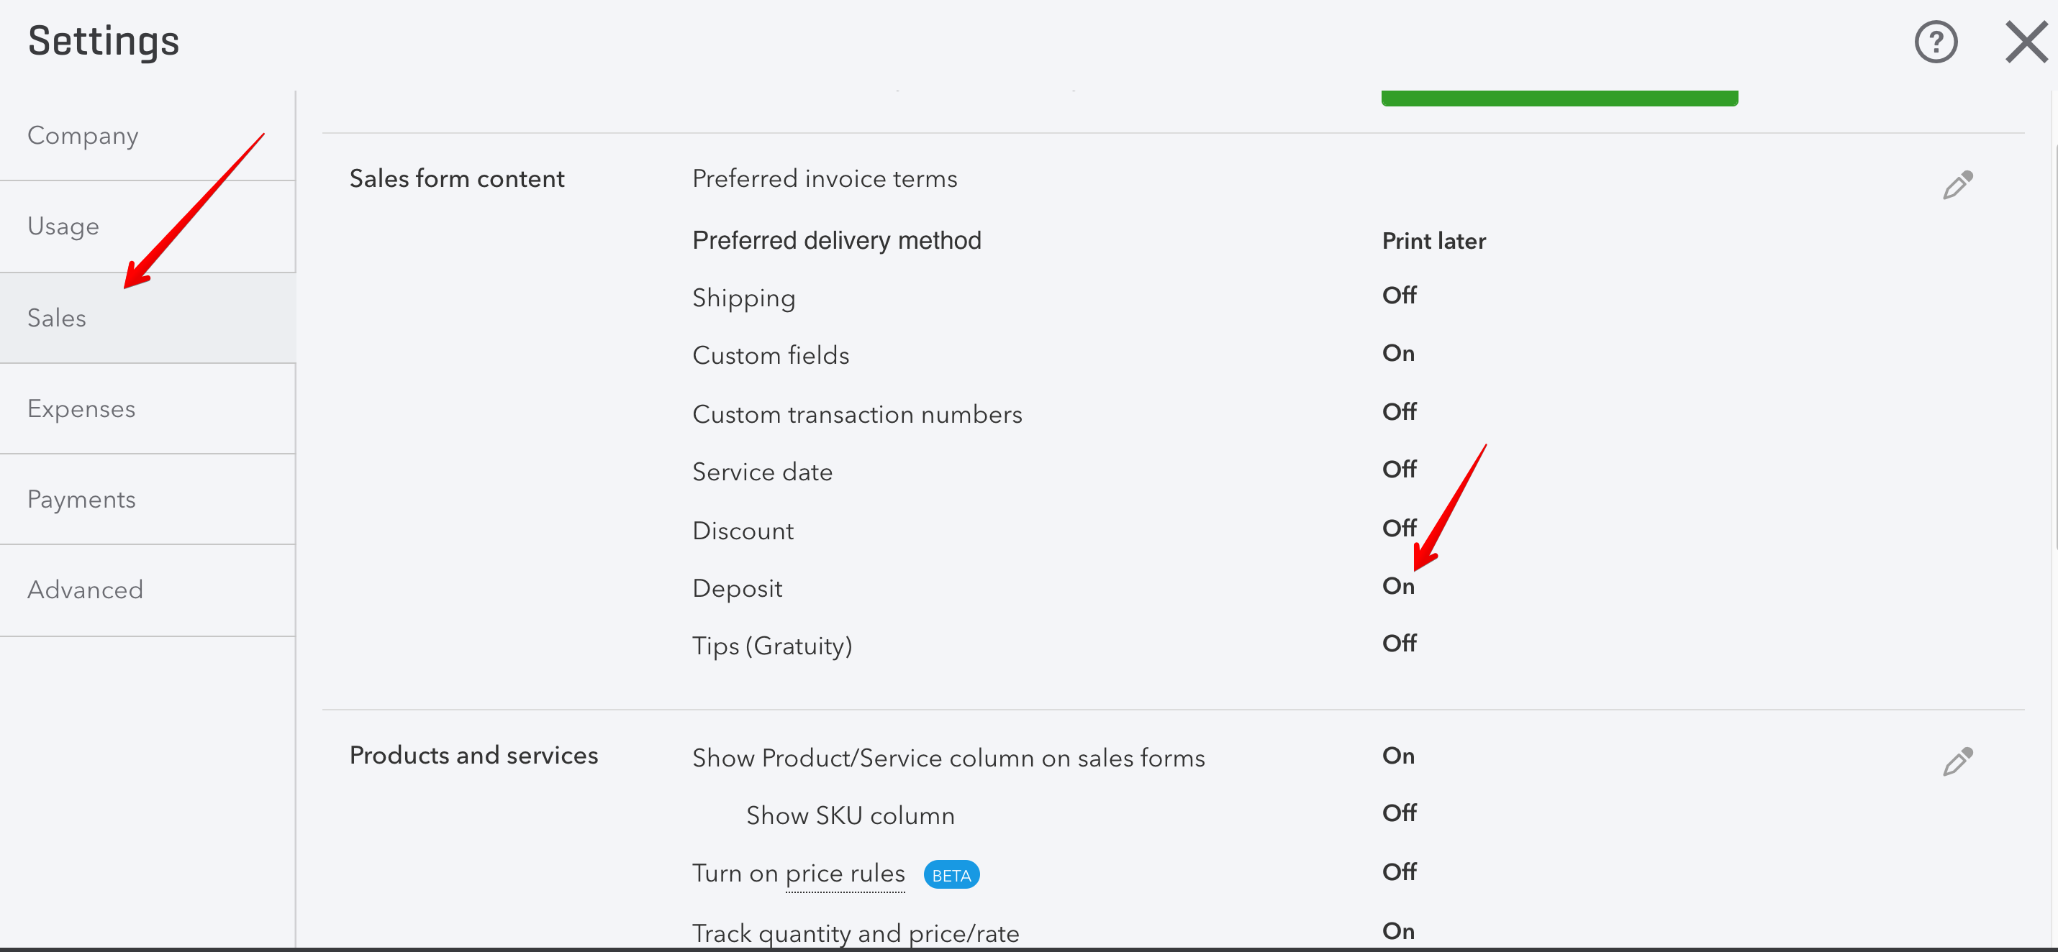Click the On value for Show Product/Service column
This screenshot has width=2058, height=952.
pyautogui.click(x=1398, y=756)
